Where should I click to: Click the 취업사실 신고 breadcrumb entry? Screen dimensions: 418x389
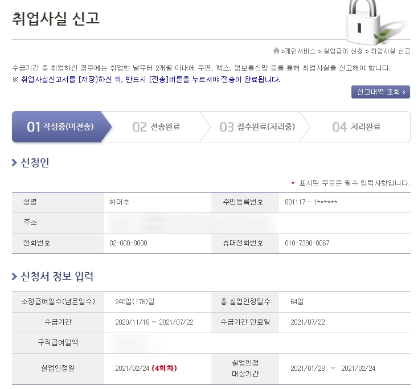[390, 51]
